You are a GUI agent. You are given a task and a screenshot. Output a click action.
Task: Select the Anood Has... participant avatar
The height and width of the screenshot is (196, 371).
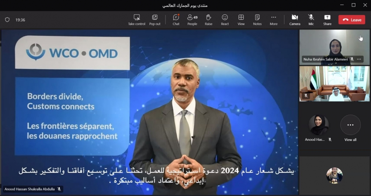[318, 125]
